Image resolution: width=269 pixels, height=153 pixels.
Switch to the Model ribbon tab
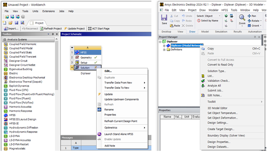click(x=205, y=32)
